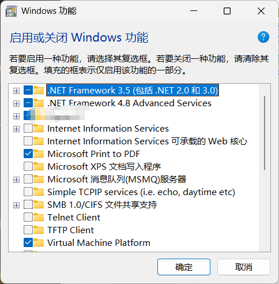Select the .NET Framework 4.8 Advanced Services item
This screenshot has height=284, width=279.
pyautogui.click(x=129, y=103)
